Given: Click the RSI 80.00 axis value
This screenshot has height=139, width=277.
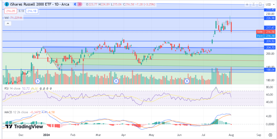Looking at the screenshot, I should (270, 87).
